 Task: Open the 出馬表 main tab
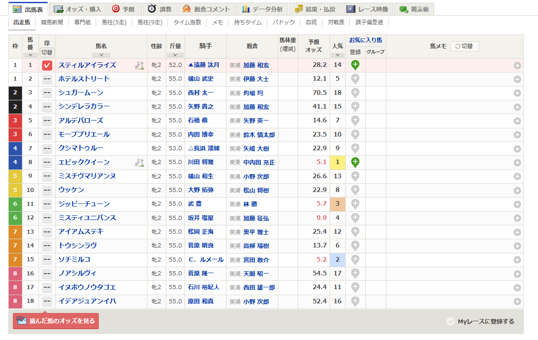click(28, 9)
